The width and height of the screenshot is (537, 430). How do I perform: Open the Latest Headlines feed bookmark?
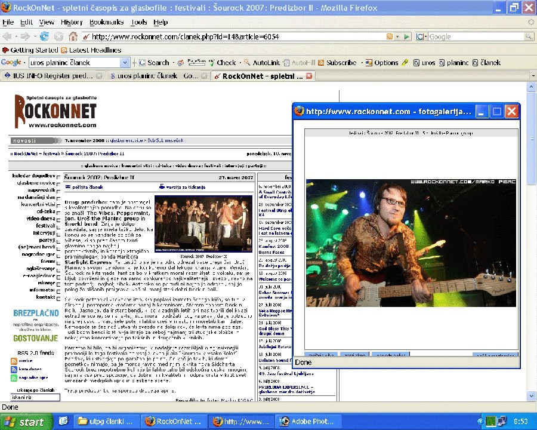91,50
